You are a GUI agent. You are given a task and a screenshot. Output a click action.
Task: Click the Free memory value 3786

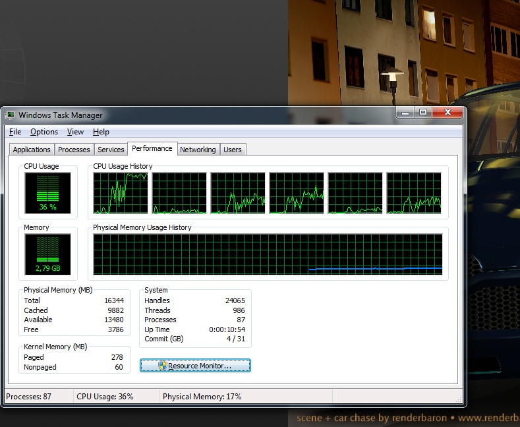pos(116,329)
